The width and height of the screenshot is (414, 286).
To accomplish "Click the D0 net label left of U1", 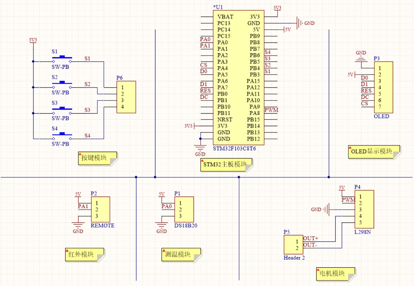I will pyautogui.click(x=204, y=71).
